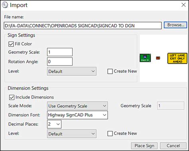Open the Scale Mode dropdown
The height and width of the screenshot is (151, 189).
(x=77, y=106)
